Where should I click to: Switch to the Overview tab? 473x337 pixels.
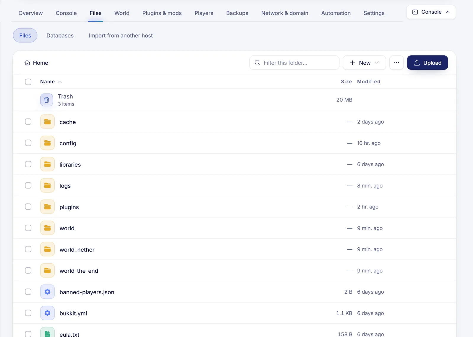tap(30, 13)
